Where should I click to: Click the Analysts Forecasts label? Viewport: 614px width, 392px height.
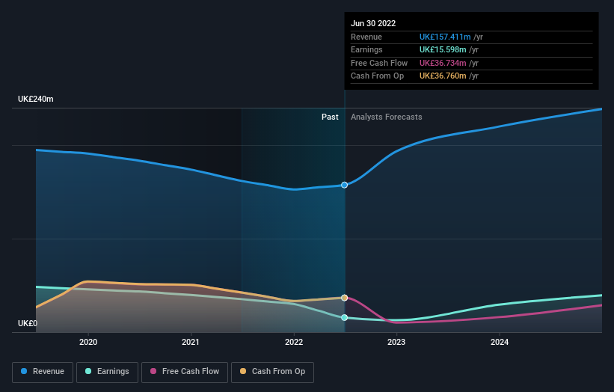386,117
